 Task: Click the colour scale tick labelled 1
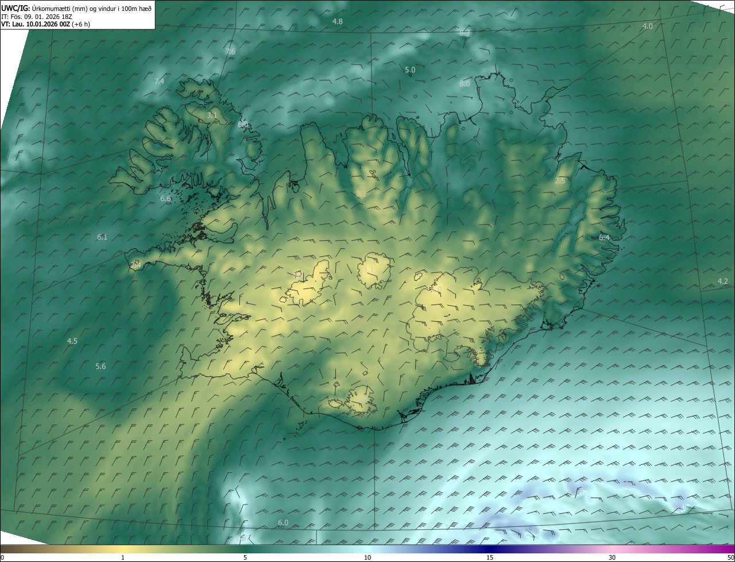click(123, 557)
